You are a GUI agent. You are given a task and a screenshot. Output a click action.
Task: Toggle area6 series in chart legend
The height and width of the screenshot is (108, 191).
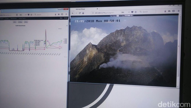coord(65,43)
